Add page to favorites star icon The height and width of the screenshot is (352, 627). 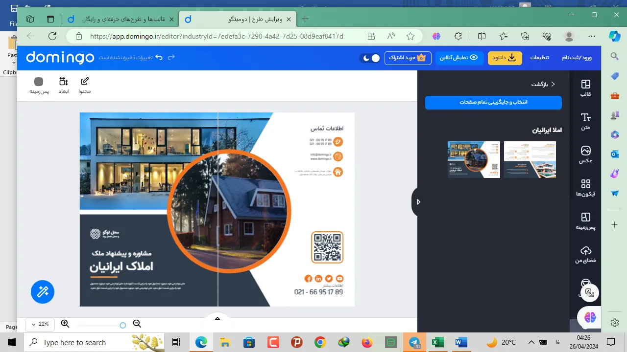(410, 36)
